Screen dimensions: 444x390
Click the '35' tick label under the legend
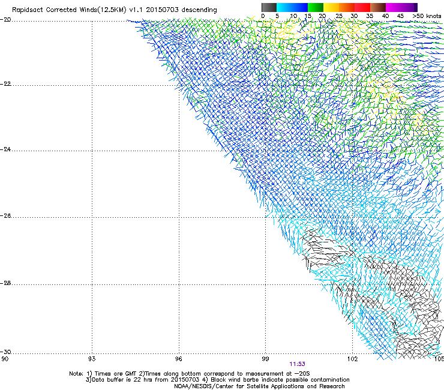[370, 16]
